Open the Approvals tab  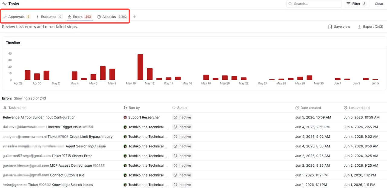(17, 17)
